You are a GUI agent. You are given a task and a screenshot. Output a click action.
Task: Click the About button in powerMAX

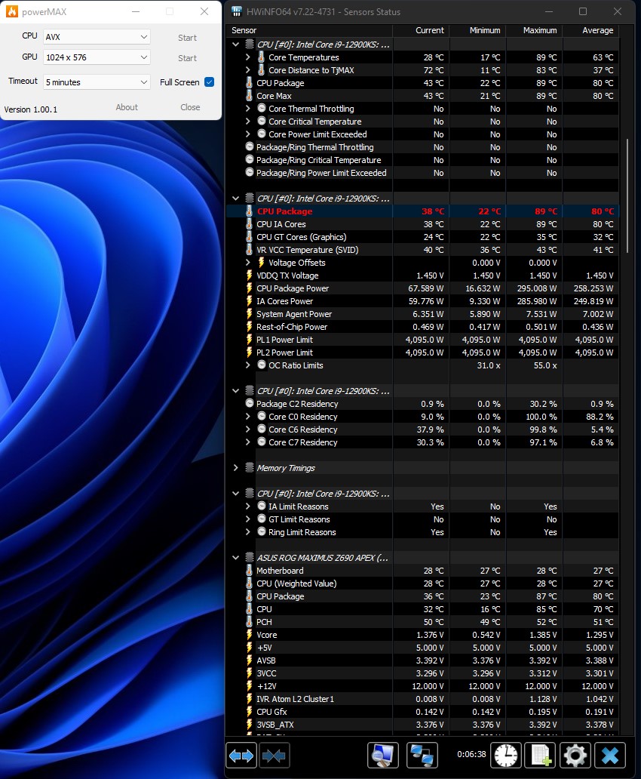tap(127, 107)
